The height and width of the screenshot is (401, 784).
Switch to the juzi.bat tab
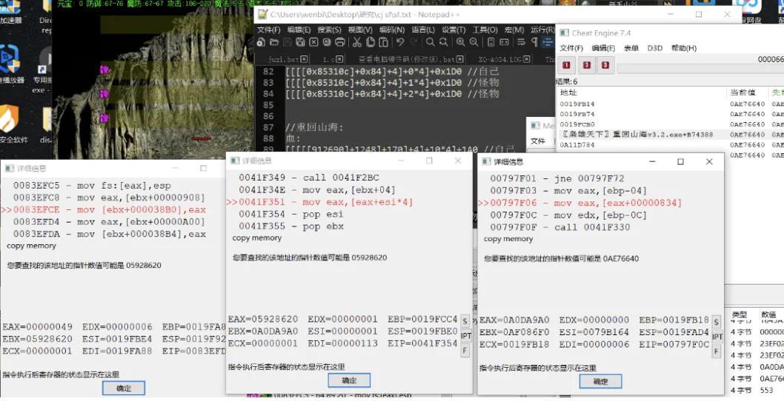point(283,59)
